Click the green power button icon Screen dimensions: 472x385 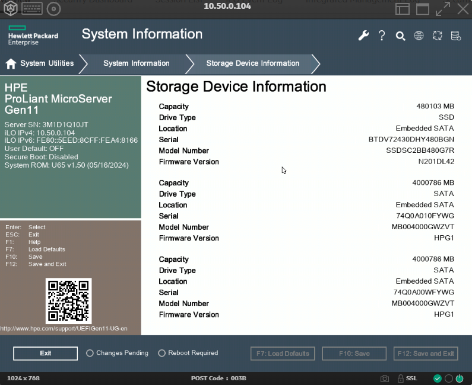tap(460, 378)
